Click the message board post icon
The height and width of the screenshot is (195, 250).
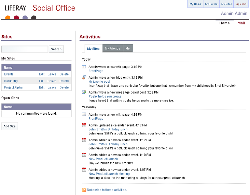pos(84,92)
